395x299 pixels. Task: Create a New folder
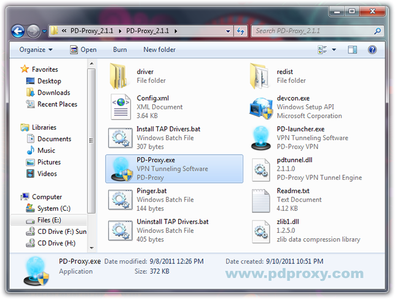pyautogui.click(x=160, y=50)
